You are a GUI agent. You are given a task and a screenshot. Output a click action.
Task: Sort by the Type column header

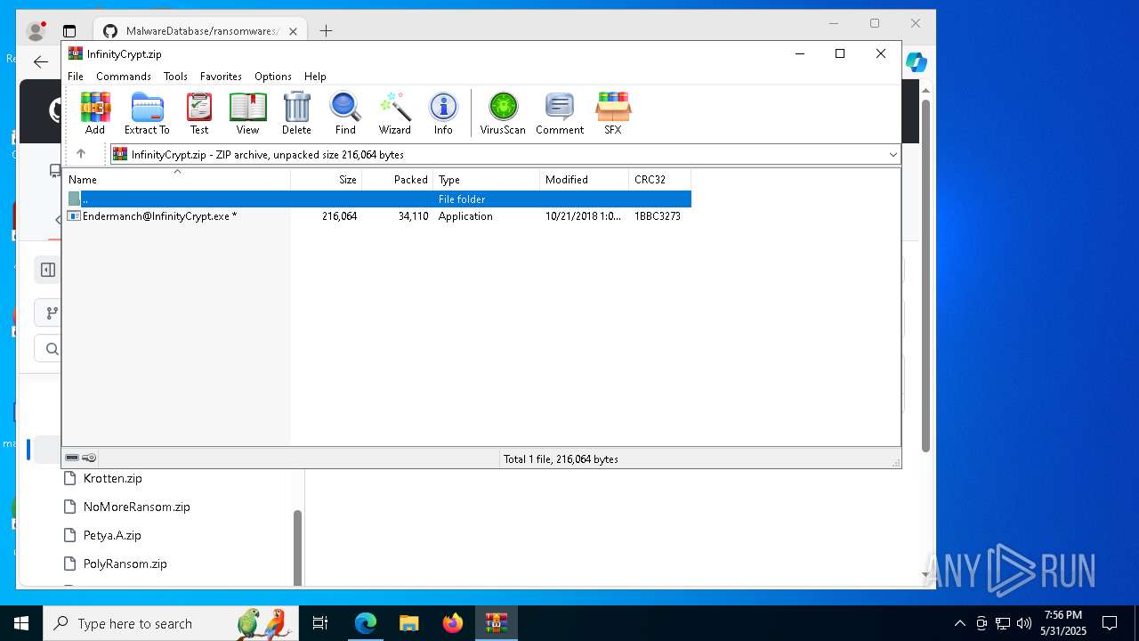tap(487, 180)
